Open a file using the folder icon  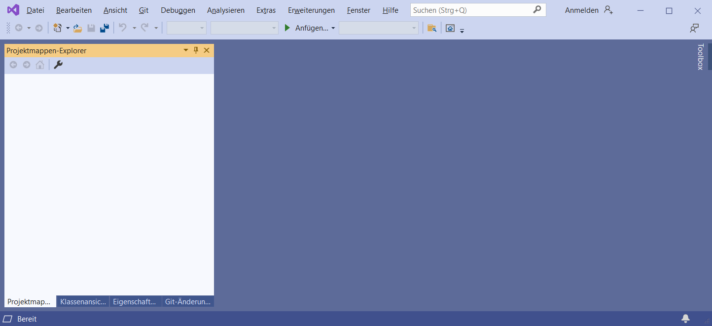pos(77,28)
